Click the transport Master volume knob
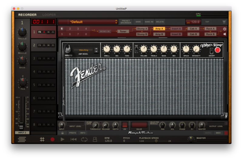Image resolution: width=243 pixels, height=160 pixels. (x=191, y=139)
